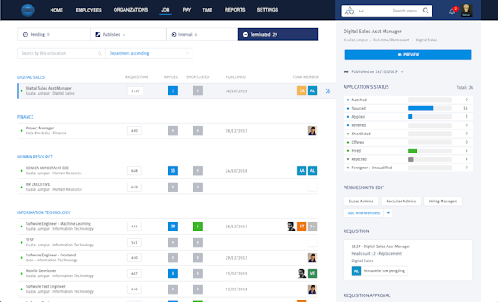This screenshot has height=302, width=498.
Task: Click the company logo globe icon
Action: [x=27, y=10]
